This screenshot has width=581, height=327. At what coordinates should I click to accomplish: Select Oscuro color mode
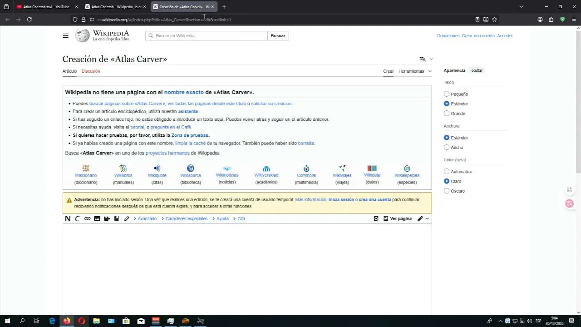tap(447, 191)
